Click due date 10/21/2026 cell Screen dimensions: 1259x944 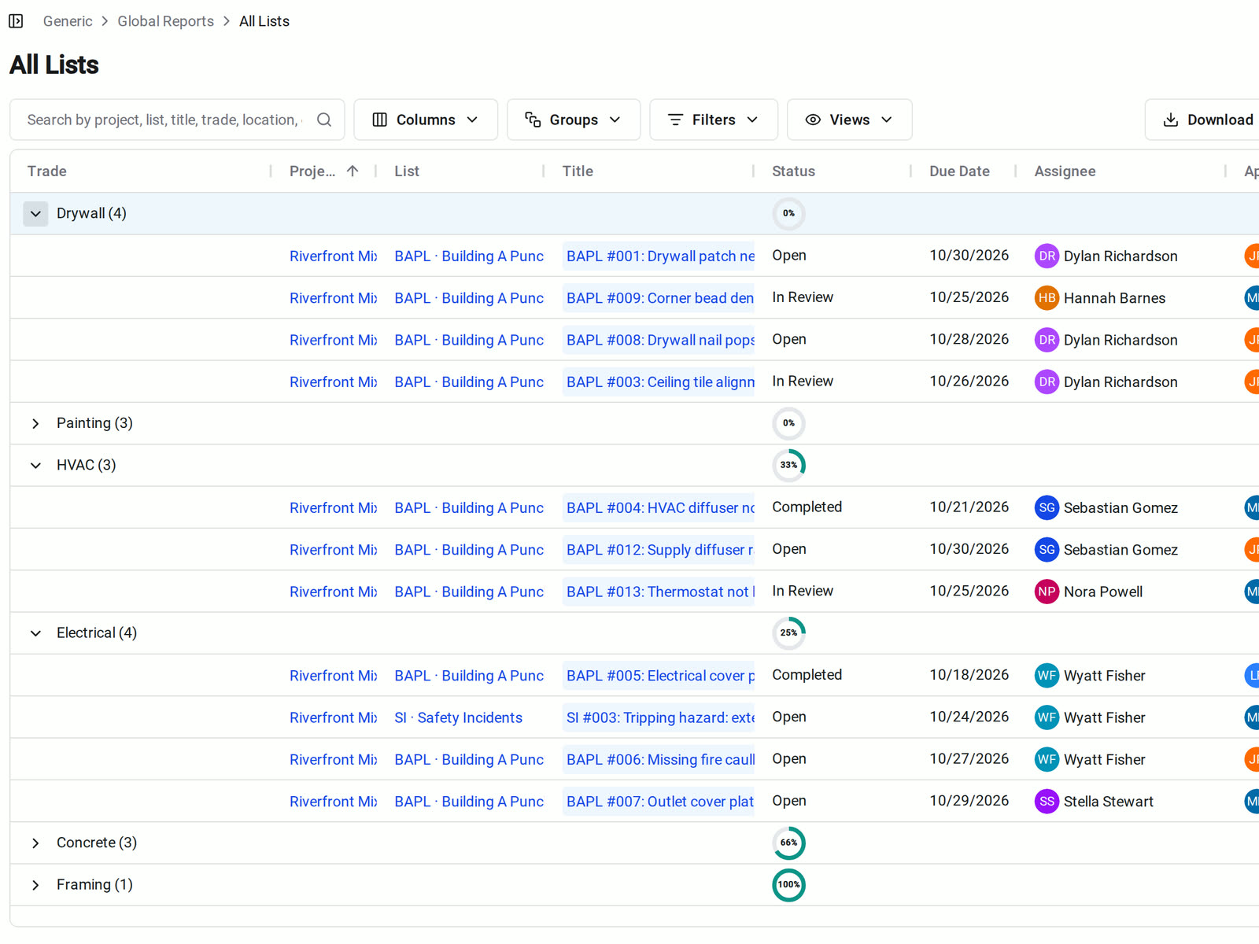point(969,507)
